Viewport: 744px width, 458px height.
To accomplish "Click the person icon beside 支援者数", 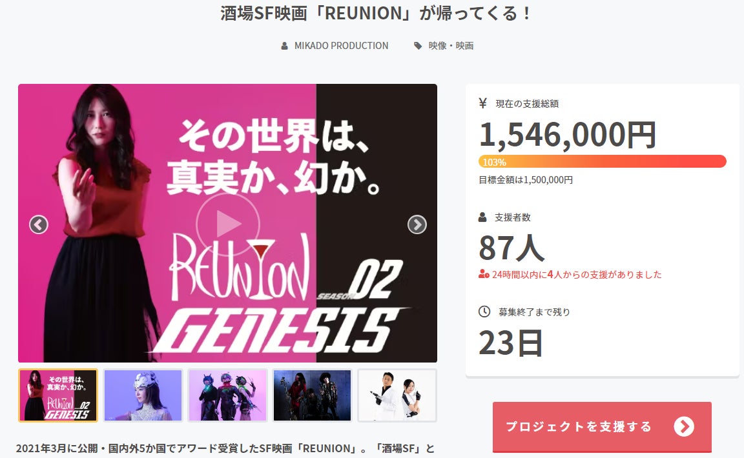I will click(x=482, y=217).
